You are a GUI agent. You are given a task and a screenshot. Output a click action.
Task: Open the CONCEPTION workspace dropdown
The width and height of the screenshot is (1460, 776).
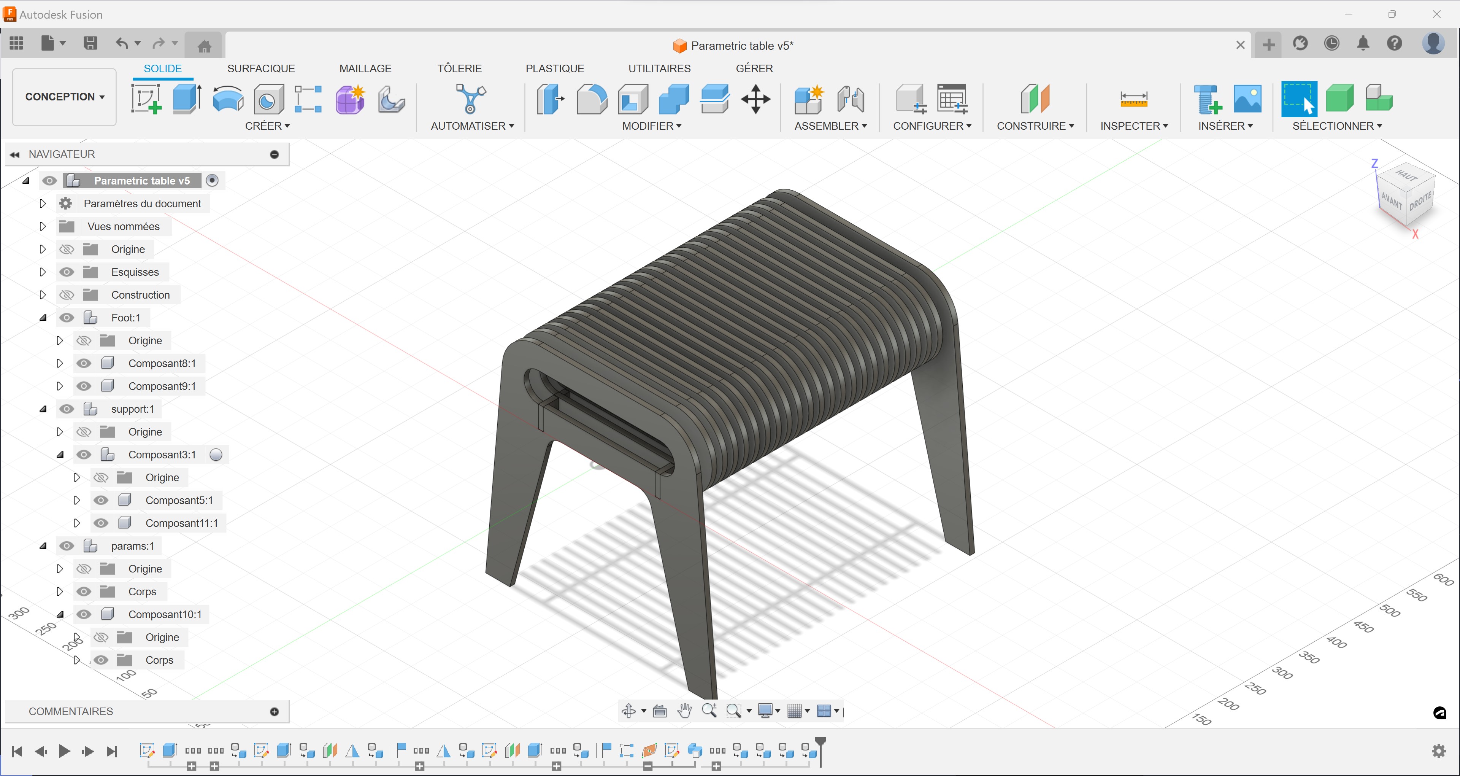pos(65,97)
